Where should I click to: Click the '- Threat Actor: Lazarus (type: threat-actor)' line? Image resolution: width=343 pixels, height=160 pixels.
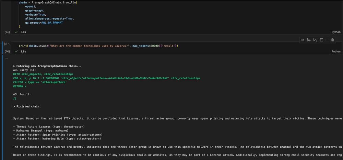click(x=49, y=126)
